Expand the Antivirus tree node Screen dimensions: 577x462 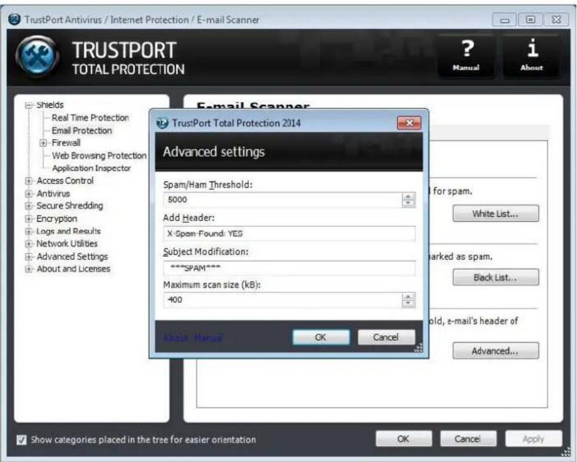[x=28, y=194]
